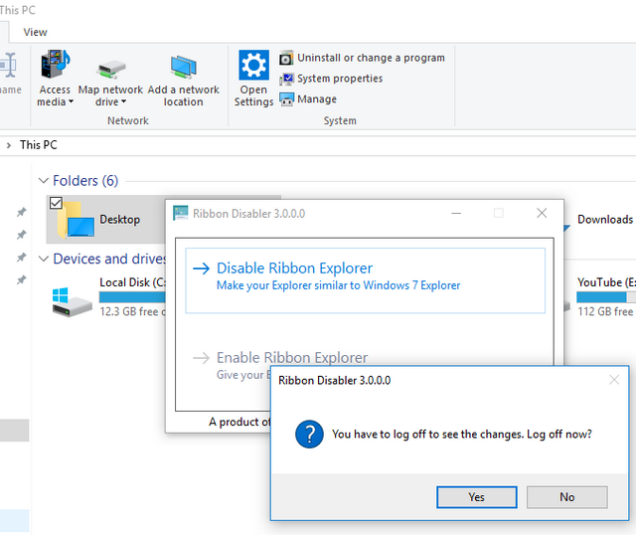636x535 pixels.
Task: Close the log off confirmation dialog
Action: [614, 380]
